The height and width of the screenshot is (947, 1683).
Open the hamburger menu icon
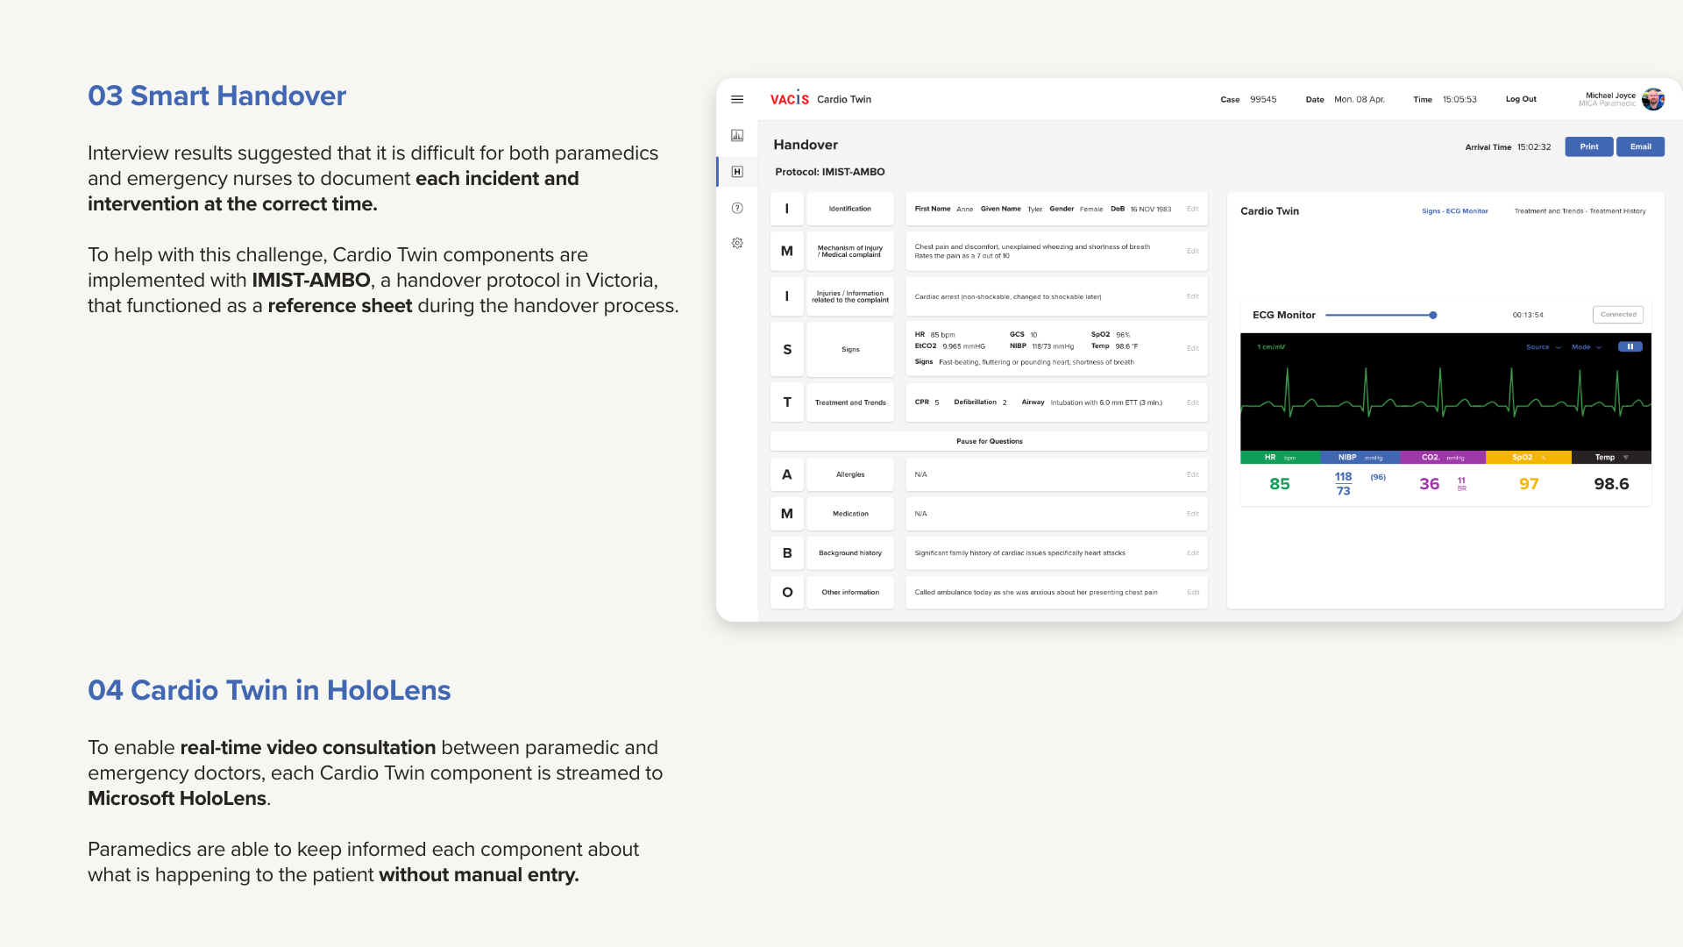click(x=737, y=99)
